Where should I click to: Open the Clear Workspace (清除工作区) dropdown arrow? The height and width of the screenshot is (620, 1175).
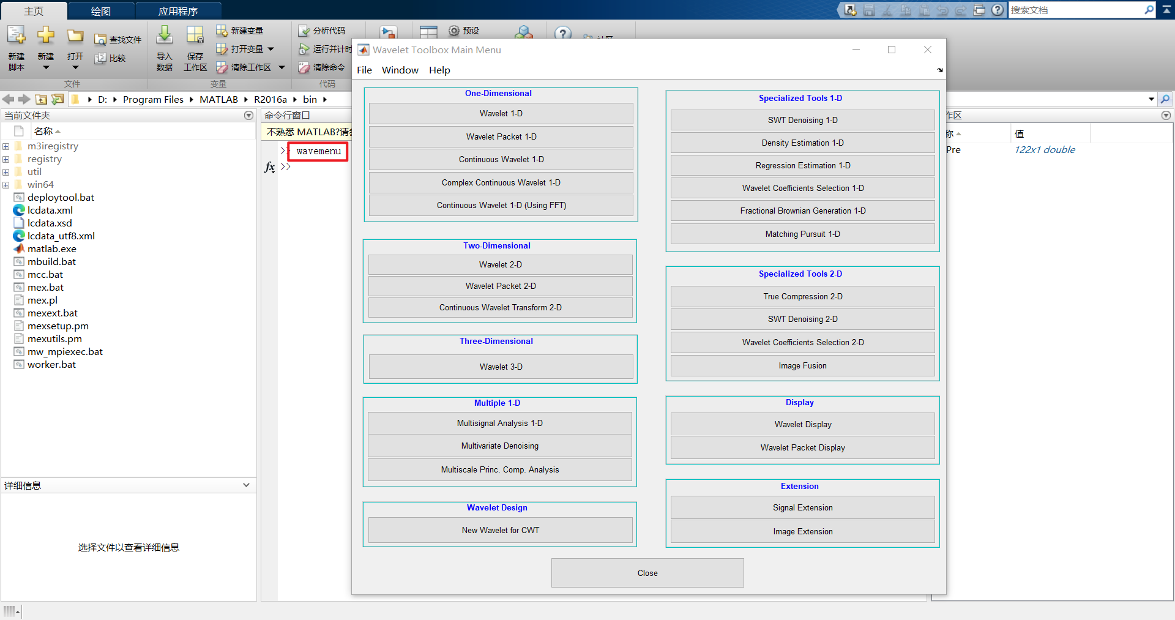282,67
